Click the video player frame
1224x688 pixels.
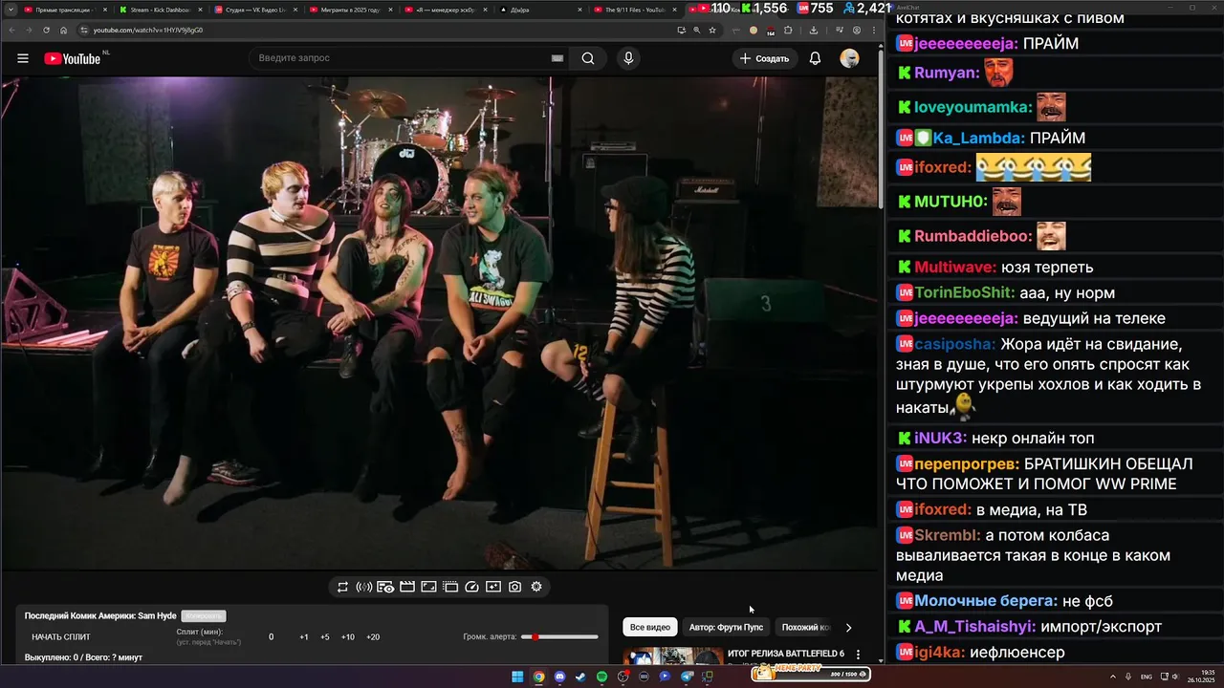tap(439, 323)
